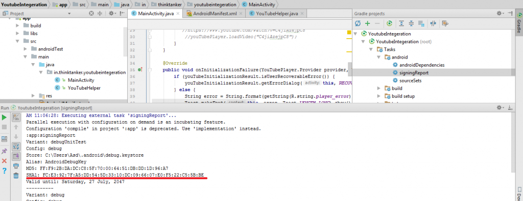Viewport: 523px width, 201px height.
Task: Stop the running process using the gray square
Action: click(x=4, y=127)
